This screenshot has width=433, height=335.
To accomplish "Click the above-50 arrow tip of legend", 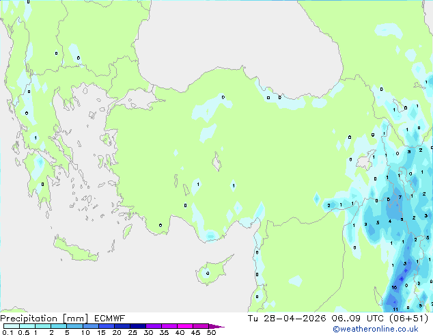I will point(216,326).
